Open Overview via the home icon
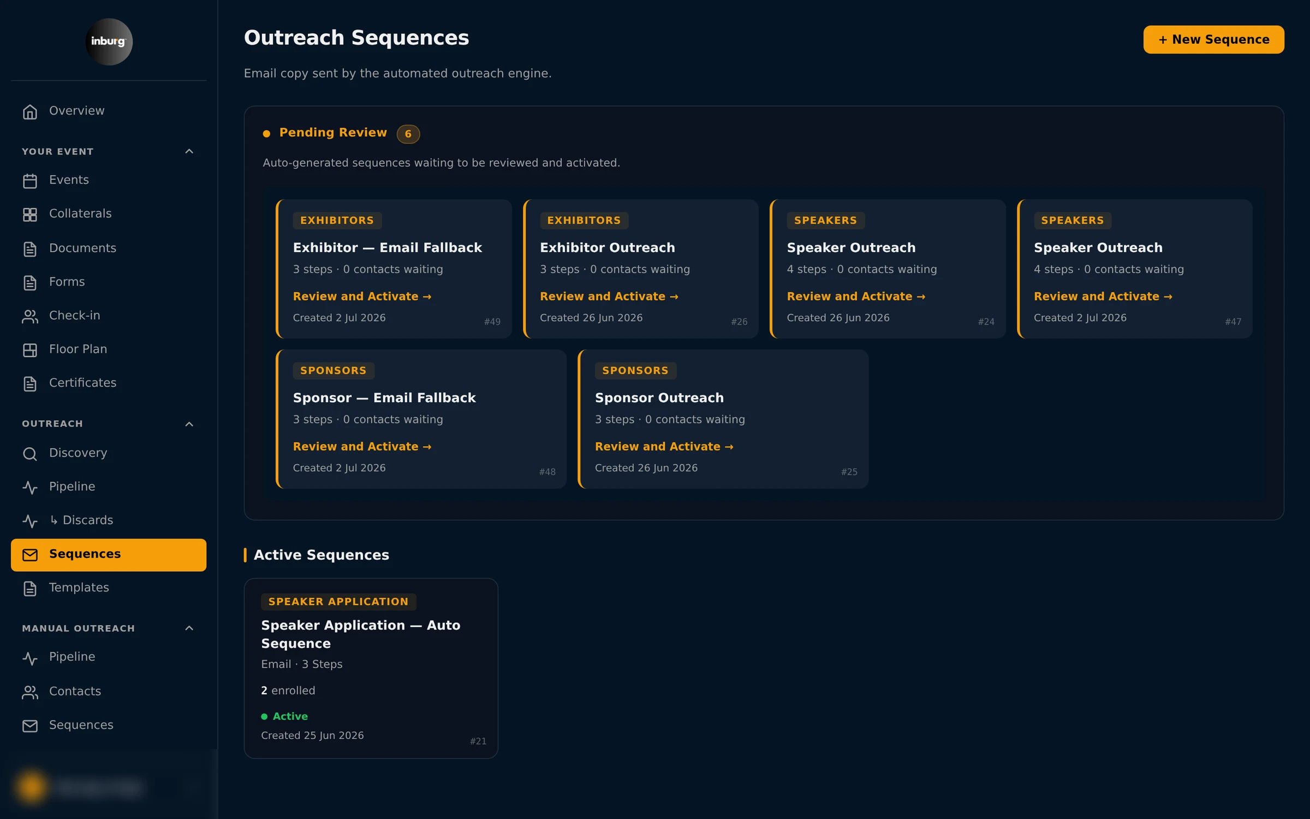Screen dimensions: 1310x819 click(30, 111)
